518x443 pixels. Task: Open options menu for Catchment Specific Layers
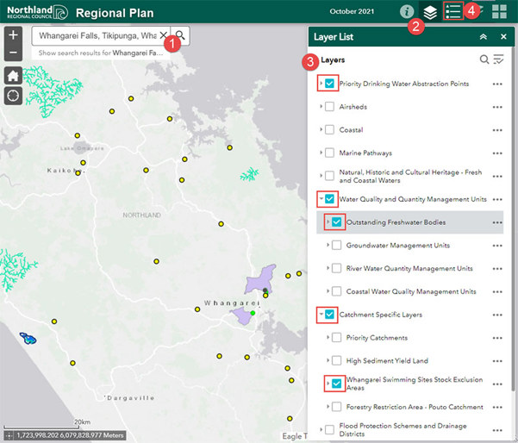pos(497,315)
